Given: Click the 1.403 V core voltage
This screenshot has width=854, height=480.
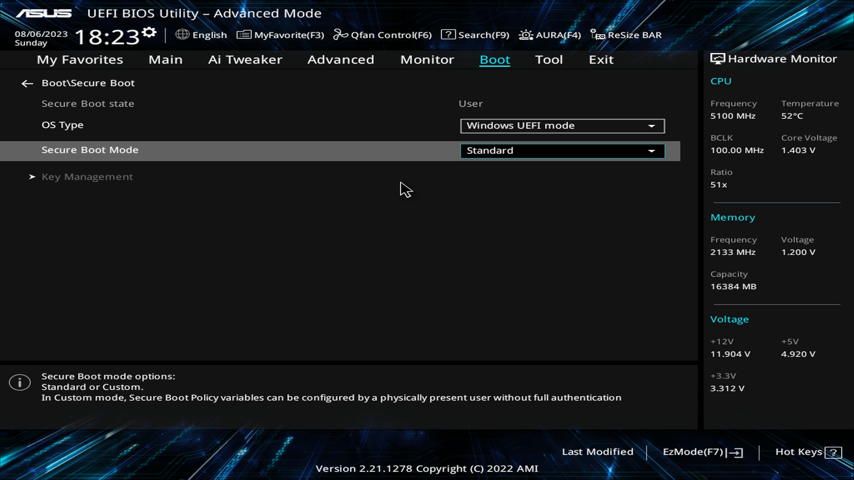Looking at the screenshot, I should click(798, 150).
